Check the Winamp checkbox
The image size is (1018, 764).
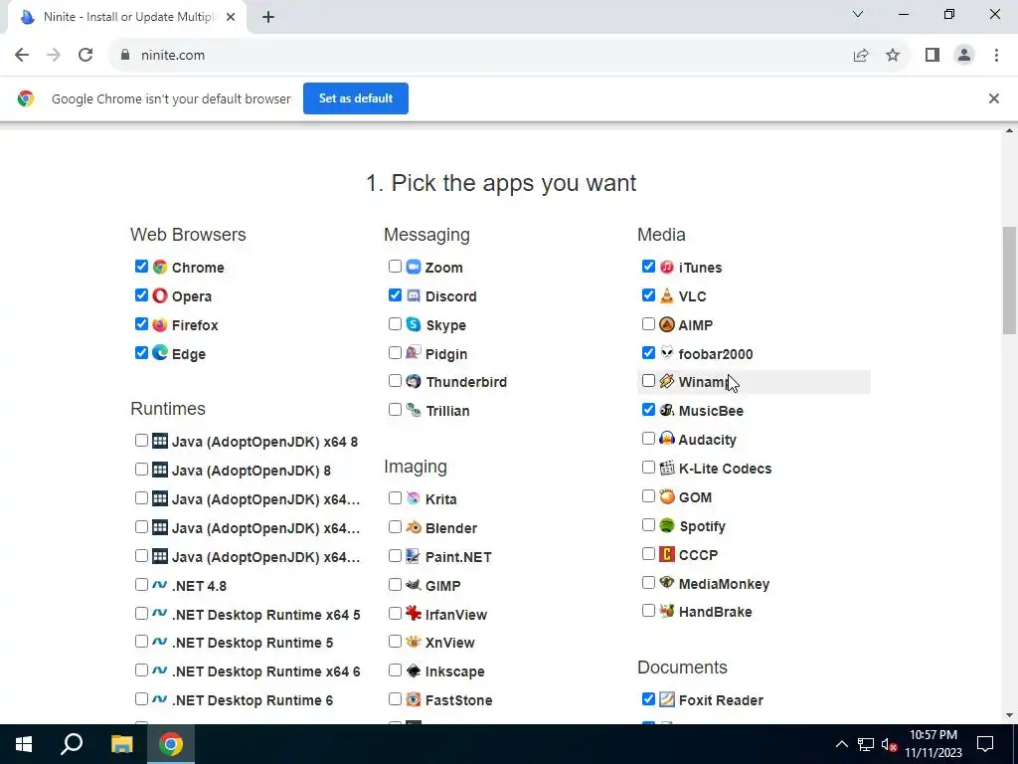pyautogui.click(x=648, y=381)
